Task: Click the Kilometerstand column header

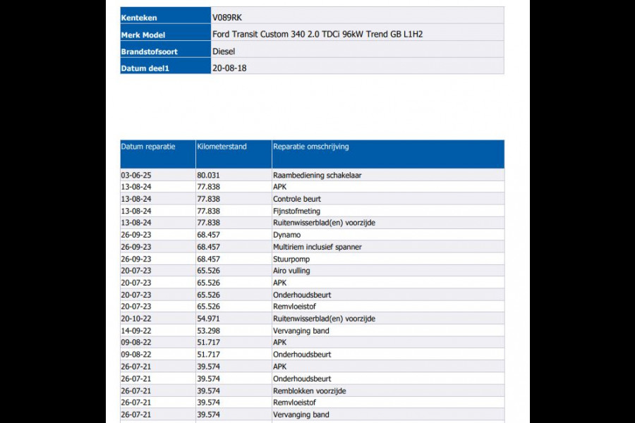Action: (222, 147)
